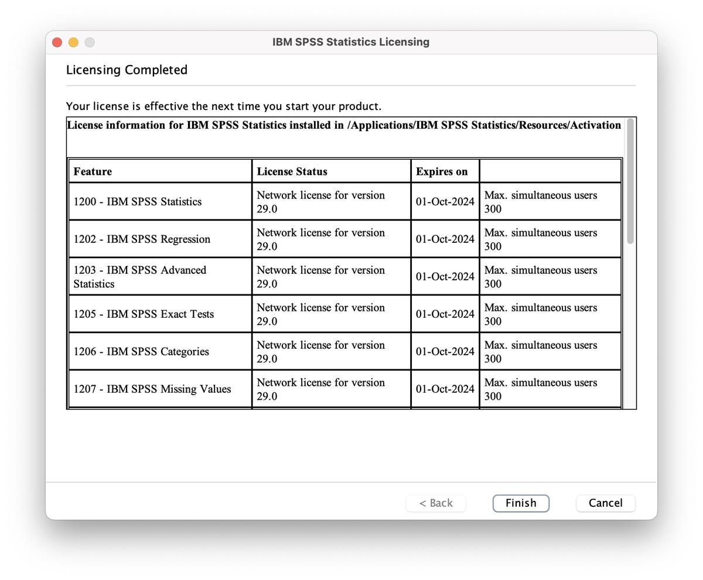Click the 'License information for IBM SPSS' header line
The image size is (703, 580).
click(x=344, y=125)
